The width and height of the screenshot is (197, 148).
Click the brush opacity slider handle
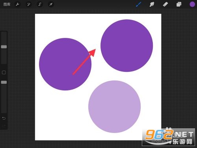click(x=4, y=82)
